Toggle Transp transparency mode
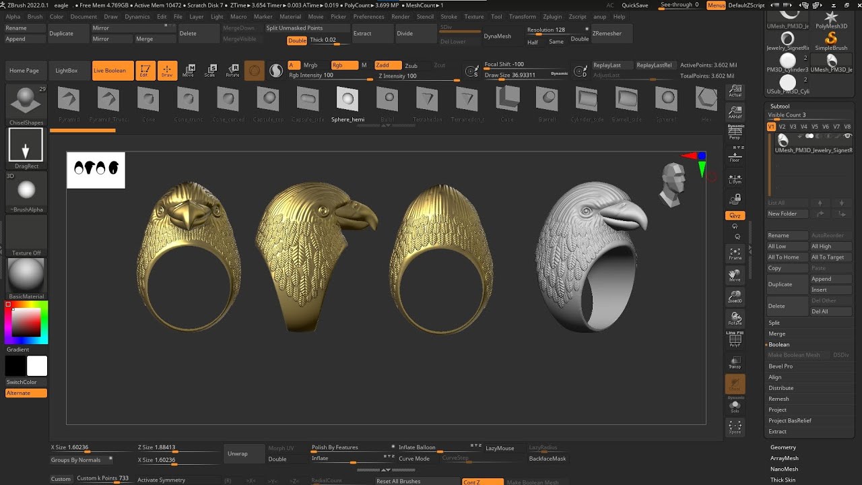Image resolution: width=862 pixels, height=485 pixels. pos(735,362)
